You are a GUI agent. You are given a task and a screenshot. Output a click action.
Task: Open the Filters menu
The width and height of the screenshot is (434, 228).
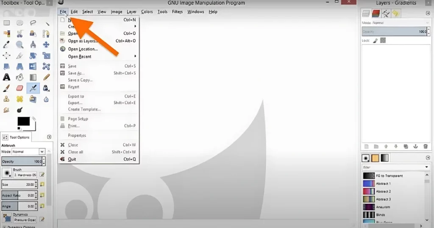177,11
